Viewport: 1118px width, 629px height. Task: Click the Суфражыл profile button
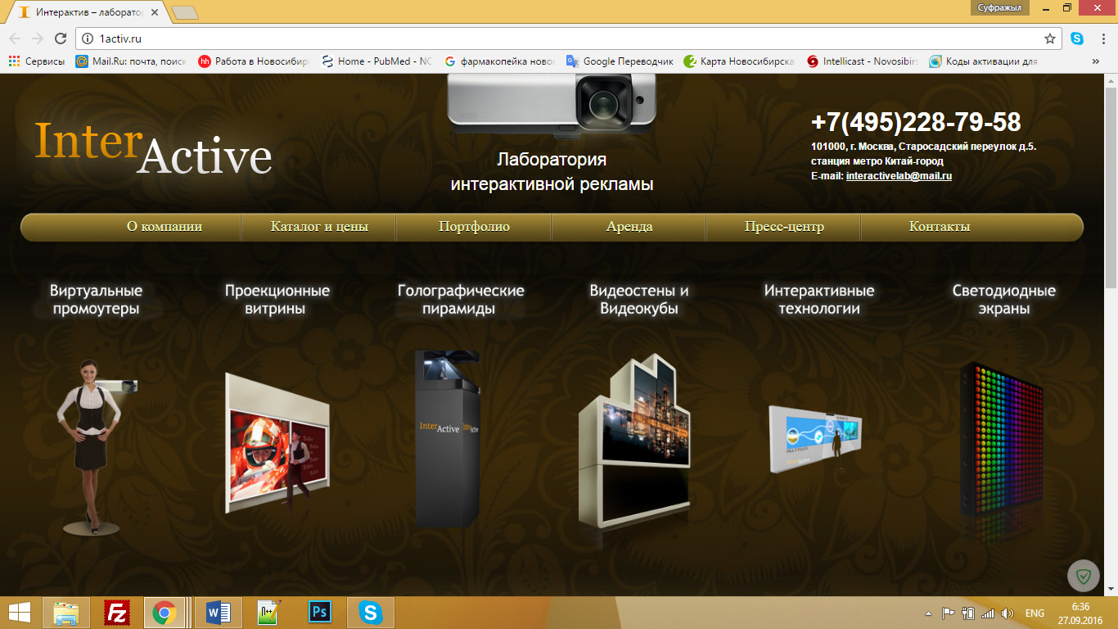pos(999,7)
